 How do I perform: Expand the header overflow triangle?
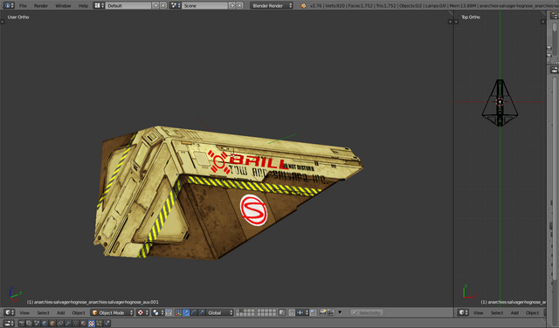[340, 312]
